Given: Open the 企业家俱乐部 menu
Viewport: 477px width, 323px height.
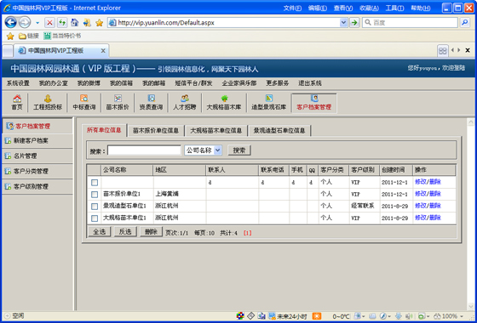Looking at the screenshot, I should click(239, 83).
